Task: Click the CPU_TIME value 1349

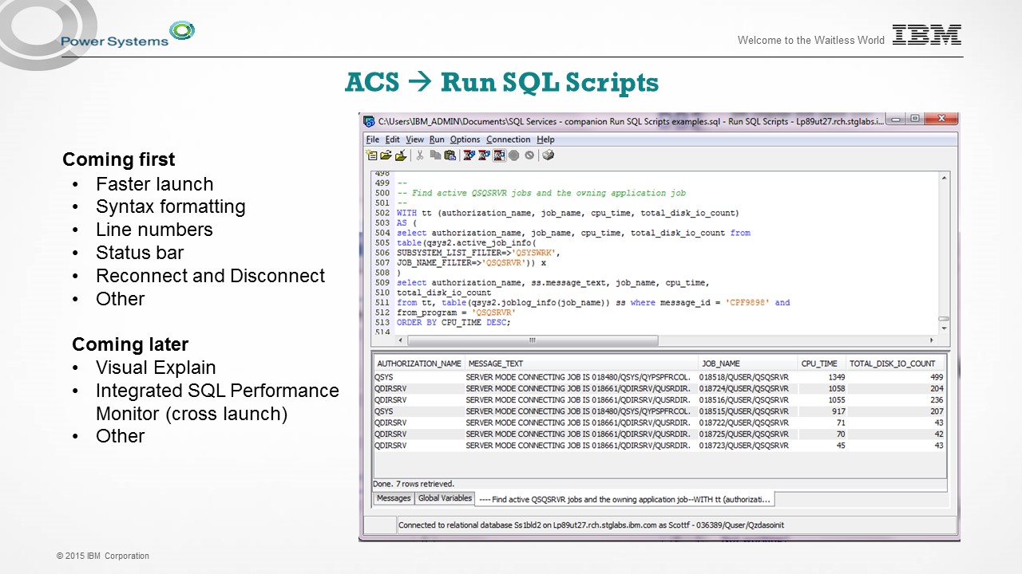Action: (836, 377)
